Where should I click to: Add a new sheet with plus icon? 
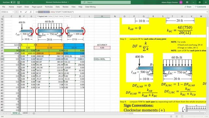click(34, 113)
